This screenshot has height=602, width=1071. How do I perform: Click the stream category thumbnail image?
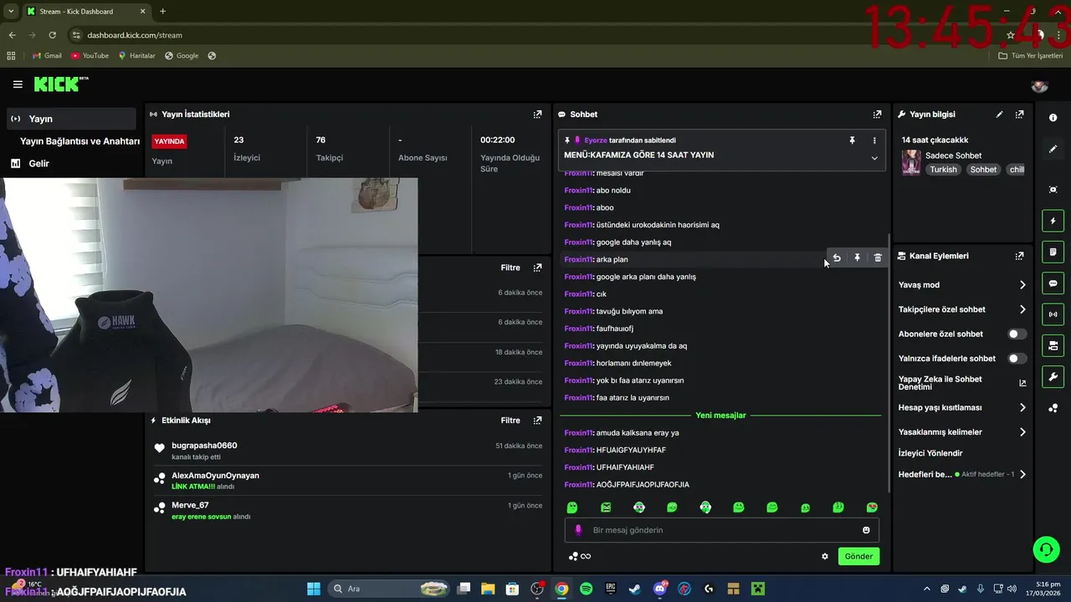click(x=910, y=162)
